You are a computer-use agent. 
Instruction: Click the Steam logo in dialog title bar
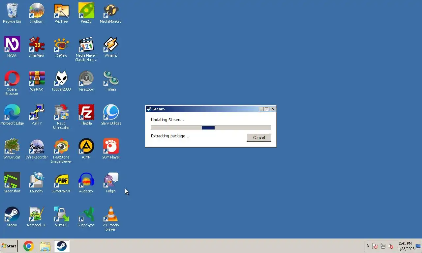click(149, 109)
